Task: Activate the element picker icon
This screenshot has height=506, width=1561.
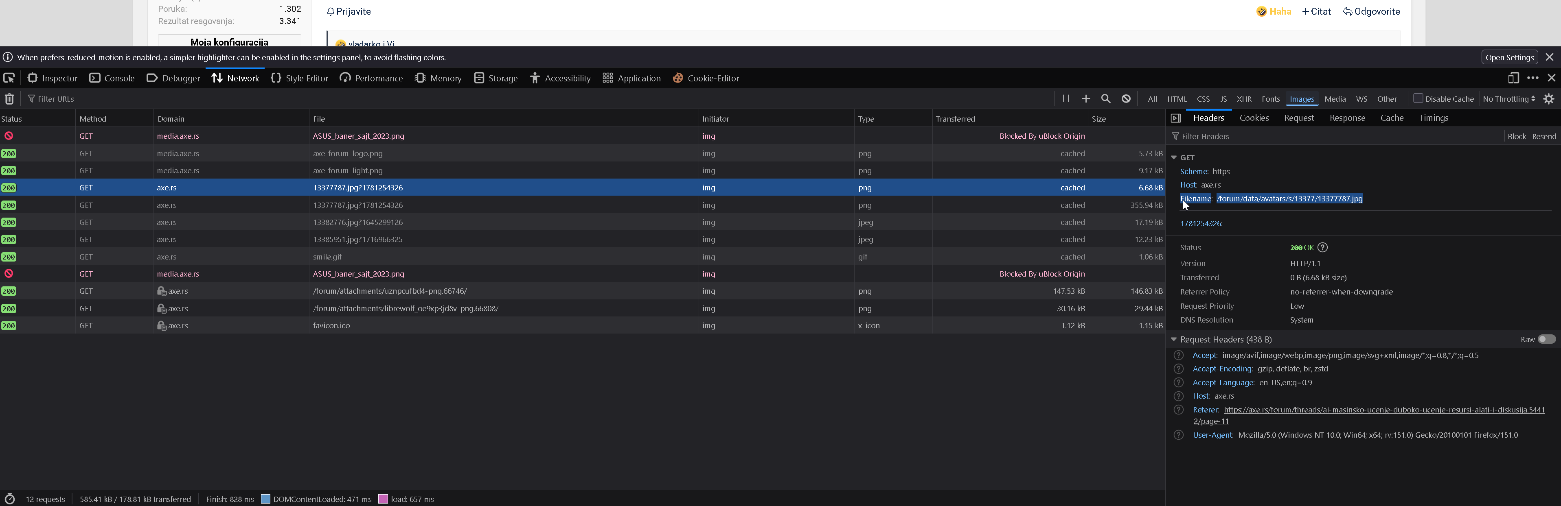Action: [9, 78]
